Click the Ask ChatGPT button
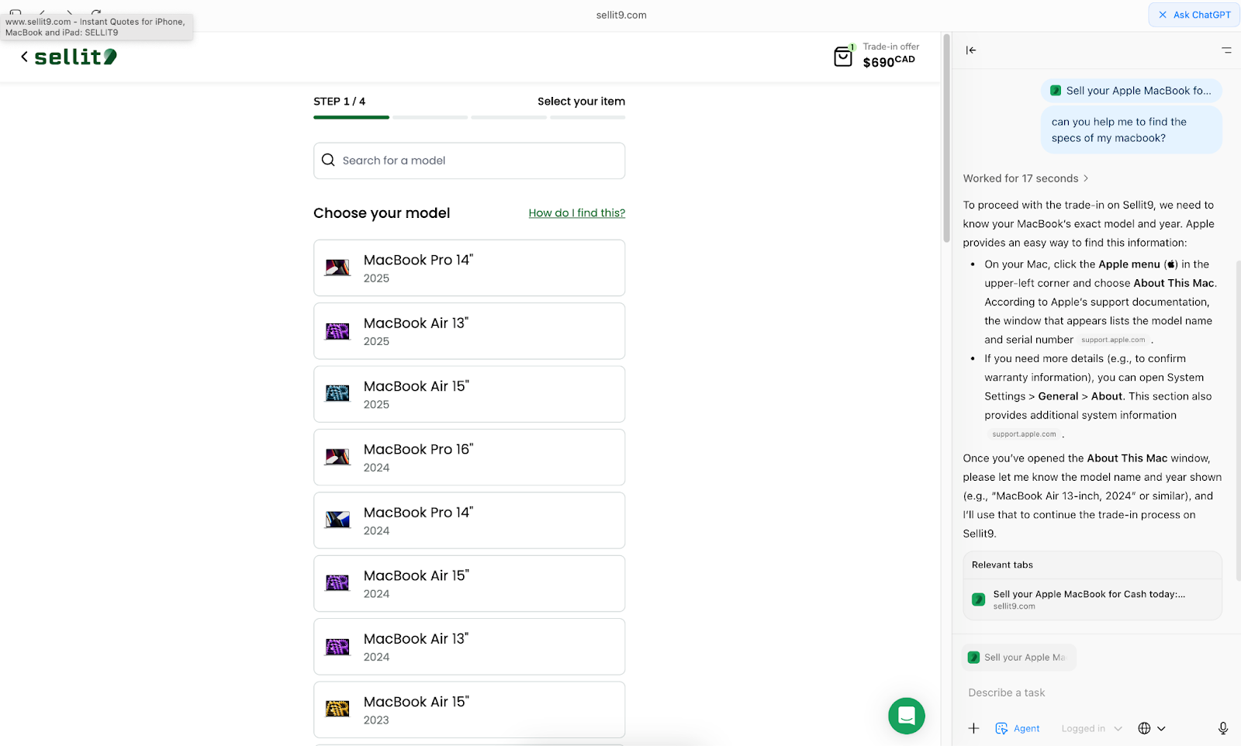1241x746 pixels. pyautogui.click(x=1194, y=15)
